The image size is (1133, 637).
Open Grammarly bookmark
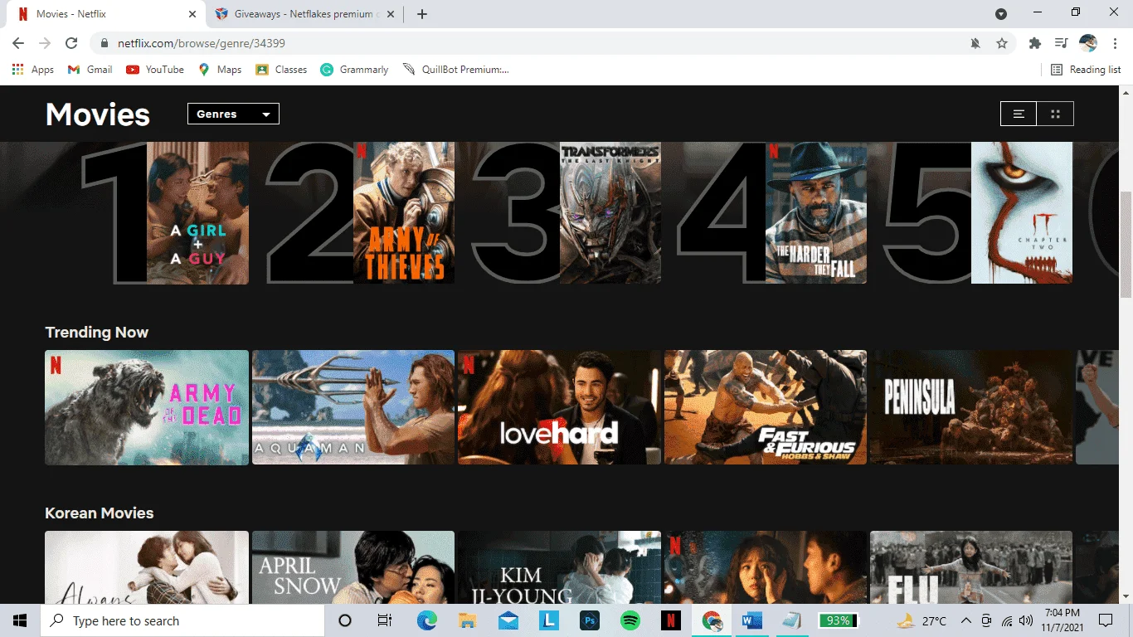(x=355, y=70)
